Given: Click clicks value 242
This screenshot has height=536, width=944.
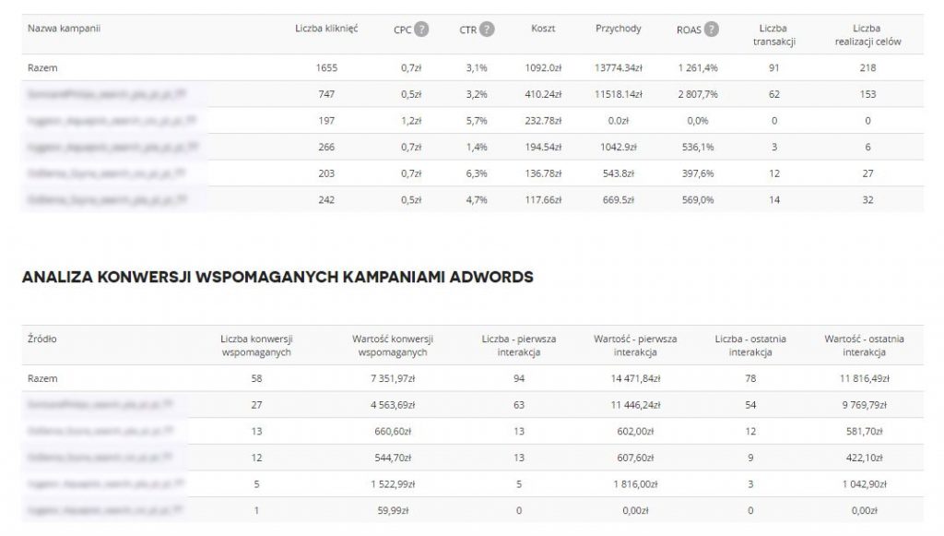Looking at the screenshot, I should [x=326, y=200].
